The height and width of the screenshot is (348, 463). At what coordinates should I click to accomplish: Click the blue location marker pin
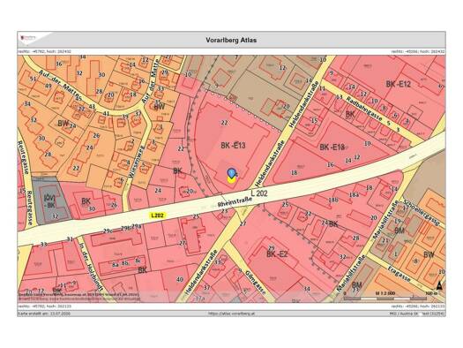click(231, 172)
